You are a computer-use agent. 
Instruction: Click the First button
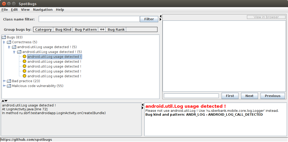point(230,96)
